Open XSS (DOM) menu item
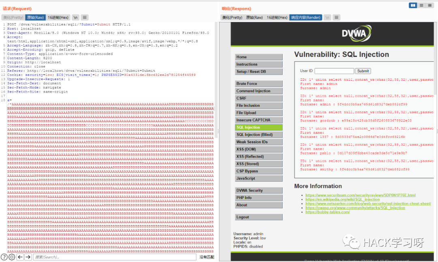This screenshot has width=438, height=262. (x=259, y=149)
